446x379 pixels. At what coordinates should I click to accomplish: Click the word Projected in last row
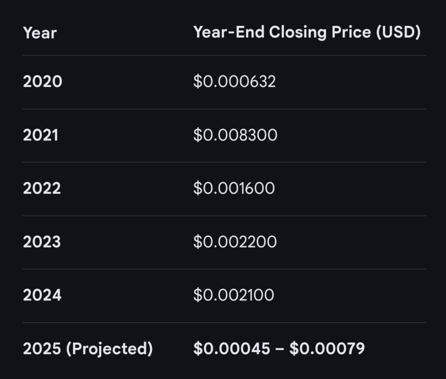click(x=109, y=349)
